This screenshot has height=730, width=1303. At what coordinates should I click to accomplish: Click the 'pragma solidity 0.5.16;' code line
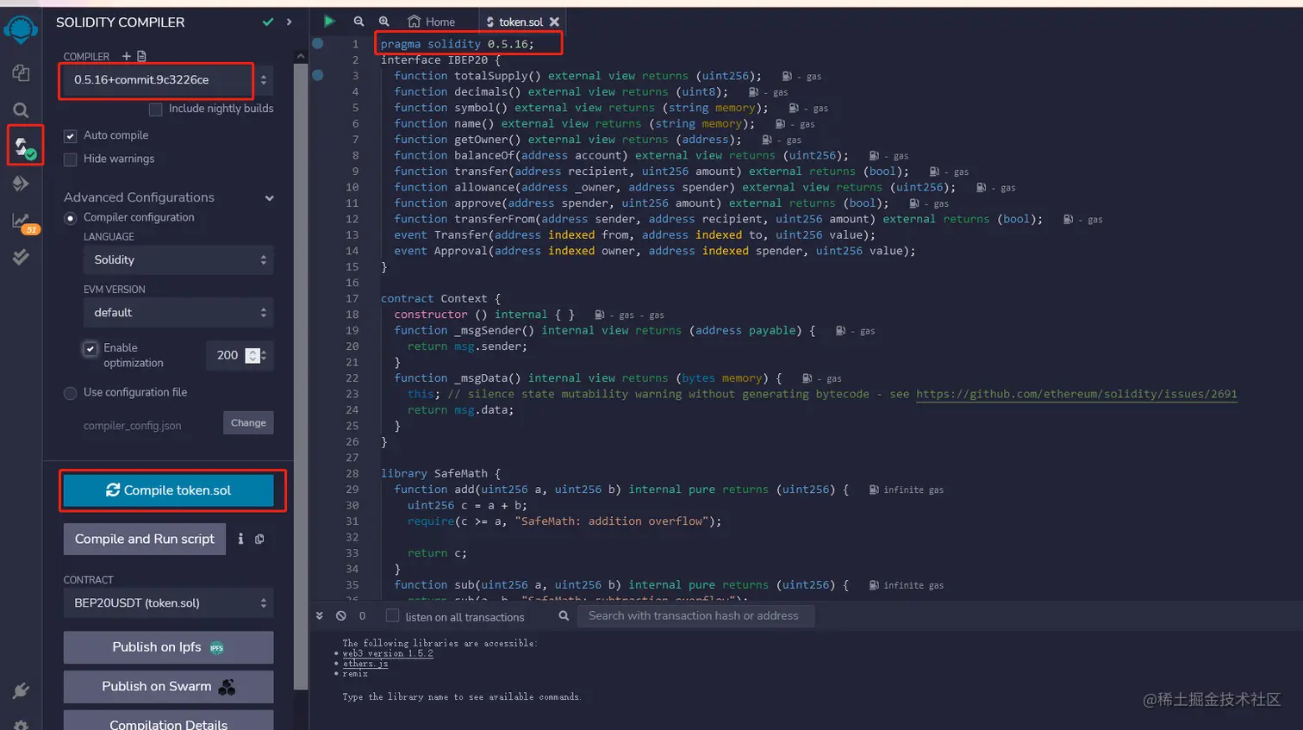(x=458, y=44)
